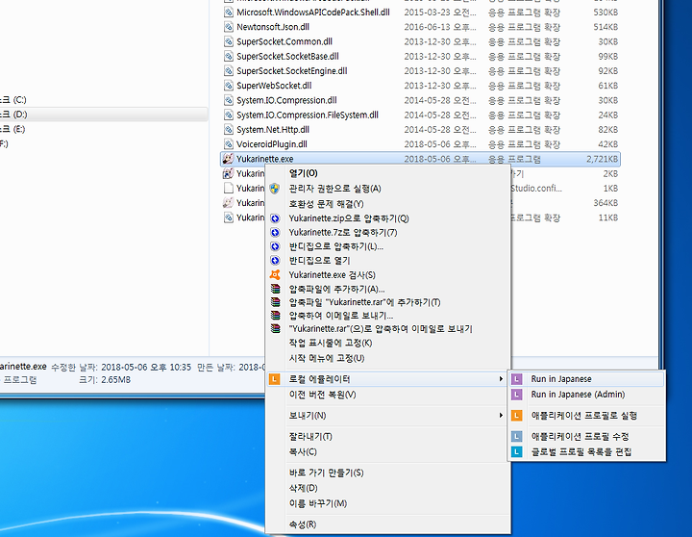Image resolution: width=692 pixels, height=537 pixels.
Task: Click WinRAR icon beside Add to Yukarinette.rar entry
Action: tap(276, 302)
